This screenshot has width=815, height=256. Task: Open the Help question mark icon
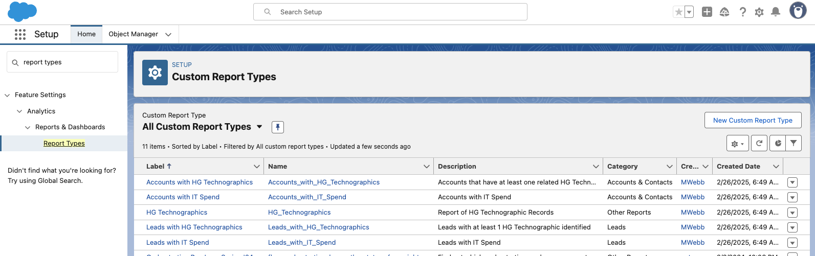pos(742,12)
